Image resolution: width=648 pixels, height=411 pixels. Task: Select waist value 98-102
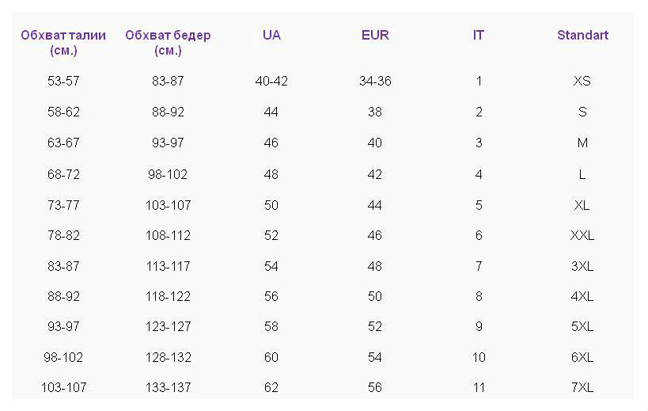(x=63, y=357)
